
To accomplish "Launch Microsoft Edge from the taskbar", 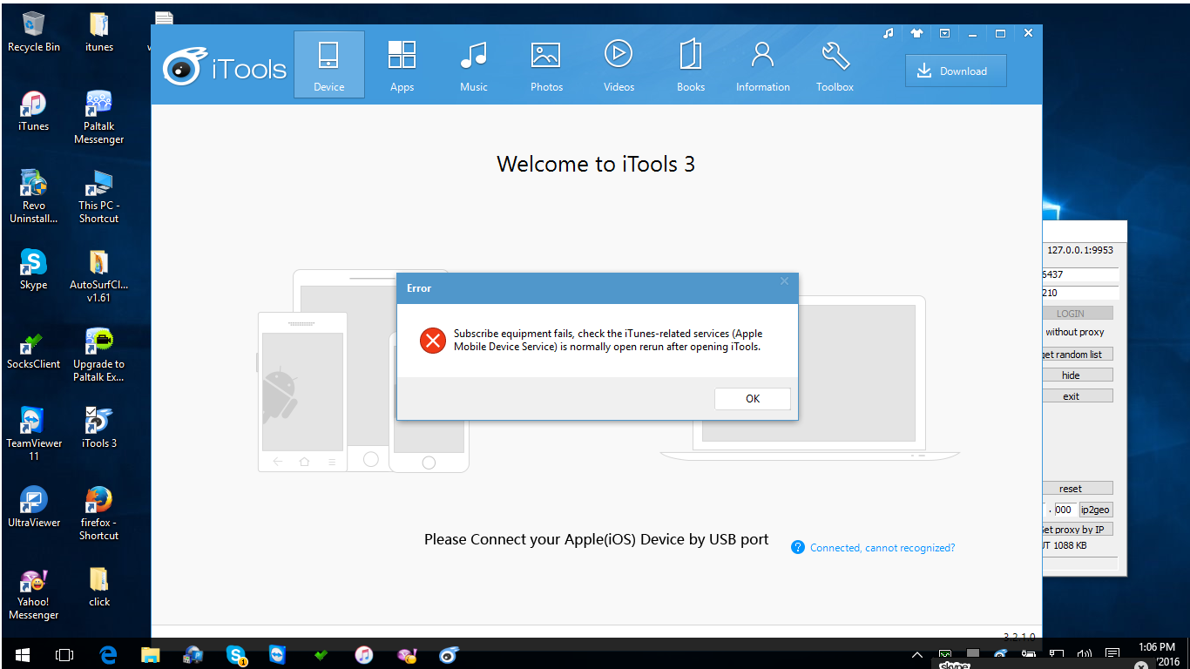I will pos(108,654).
